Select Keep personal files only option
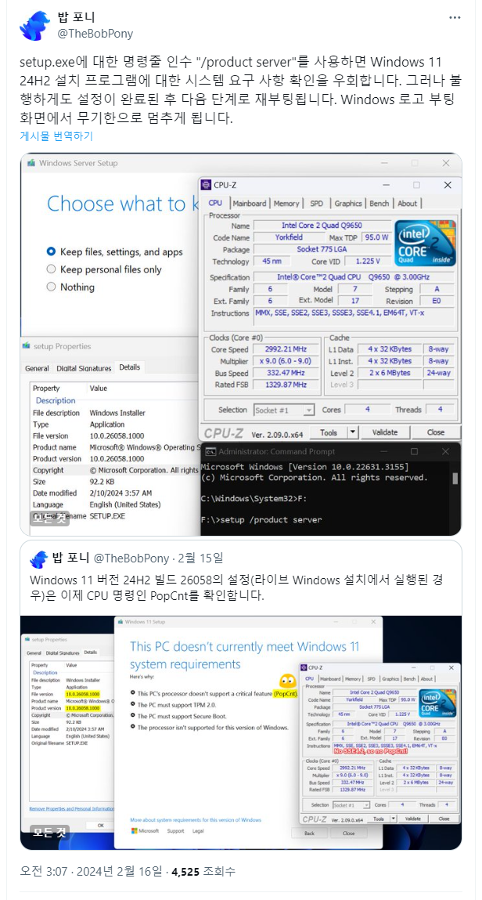Image resolution: width=482 pixels, height=900 pixels. tap(104, 269)
